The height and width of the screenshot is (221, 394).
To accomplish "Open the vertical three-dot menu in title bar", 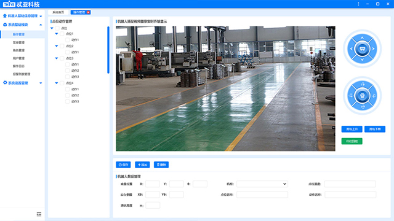I will tap(358, 4).
